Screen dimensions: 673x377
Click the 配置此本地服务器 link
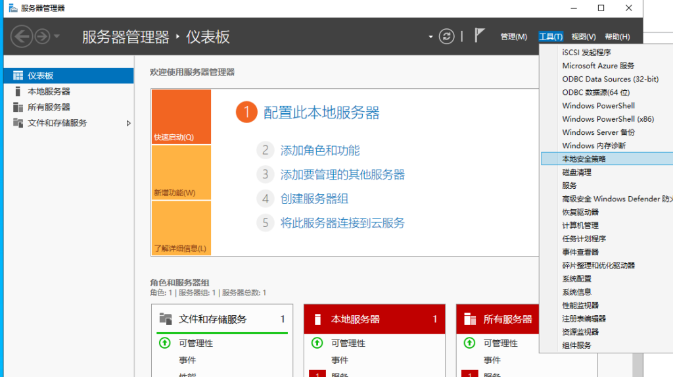coord(321,113)
